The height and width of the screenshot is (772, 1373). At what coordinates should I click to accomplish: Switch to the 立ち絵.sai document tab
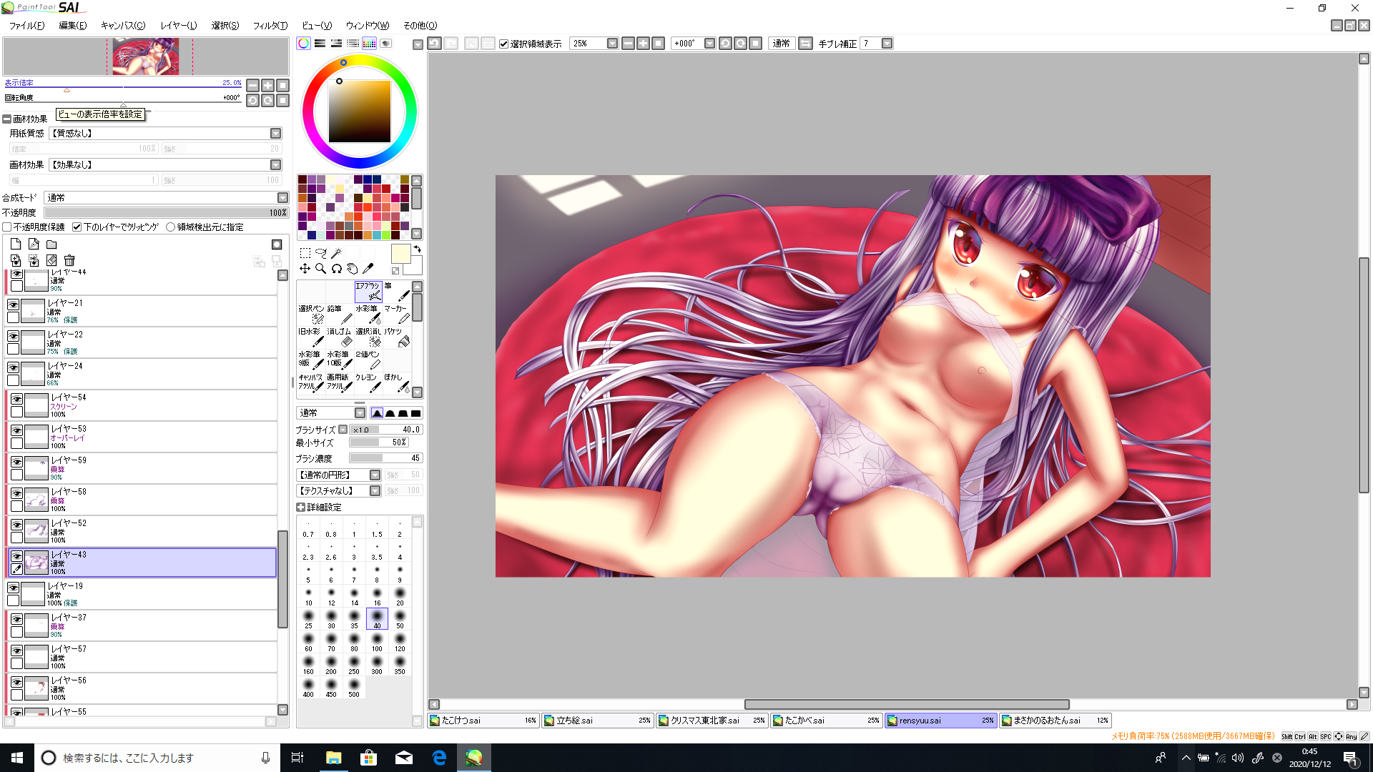(598, 721)
